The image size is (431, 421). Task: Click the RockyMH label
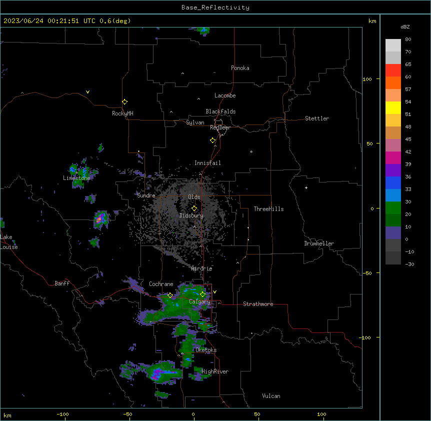pos(122,113)
